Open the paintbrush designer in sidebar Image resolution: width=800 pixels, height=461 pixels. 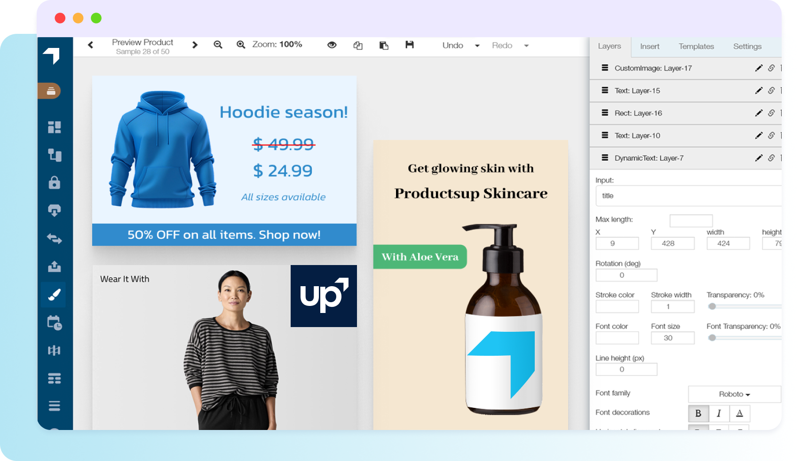(x=54, y=295)
